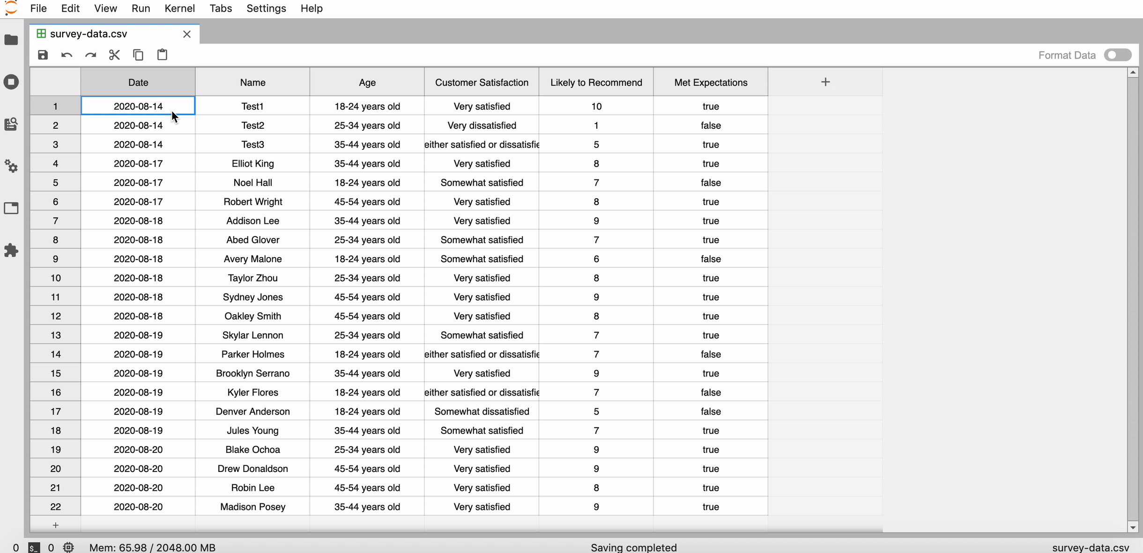Click the save icon in toolbar
This screenshot has height=553, width=1143.
[43, 55]
